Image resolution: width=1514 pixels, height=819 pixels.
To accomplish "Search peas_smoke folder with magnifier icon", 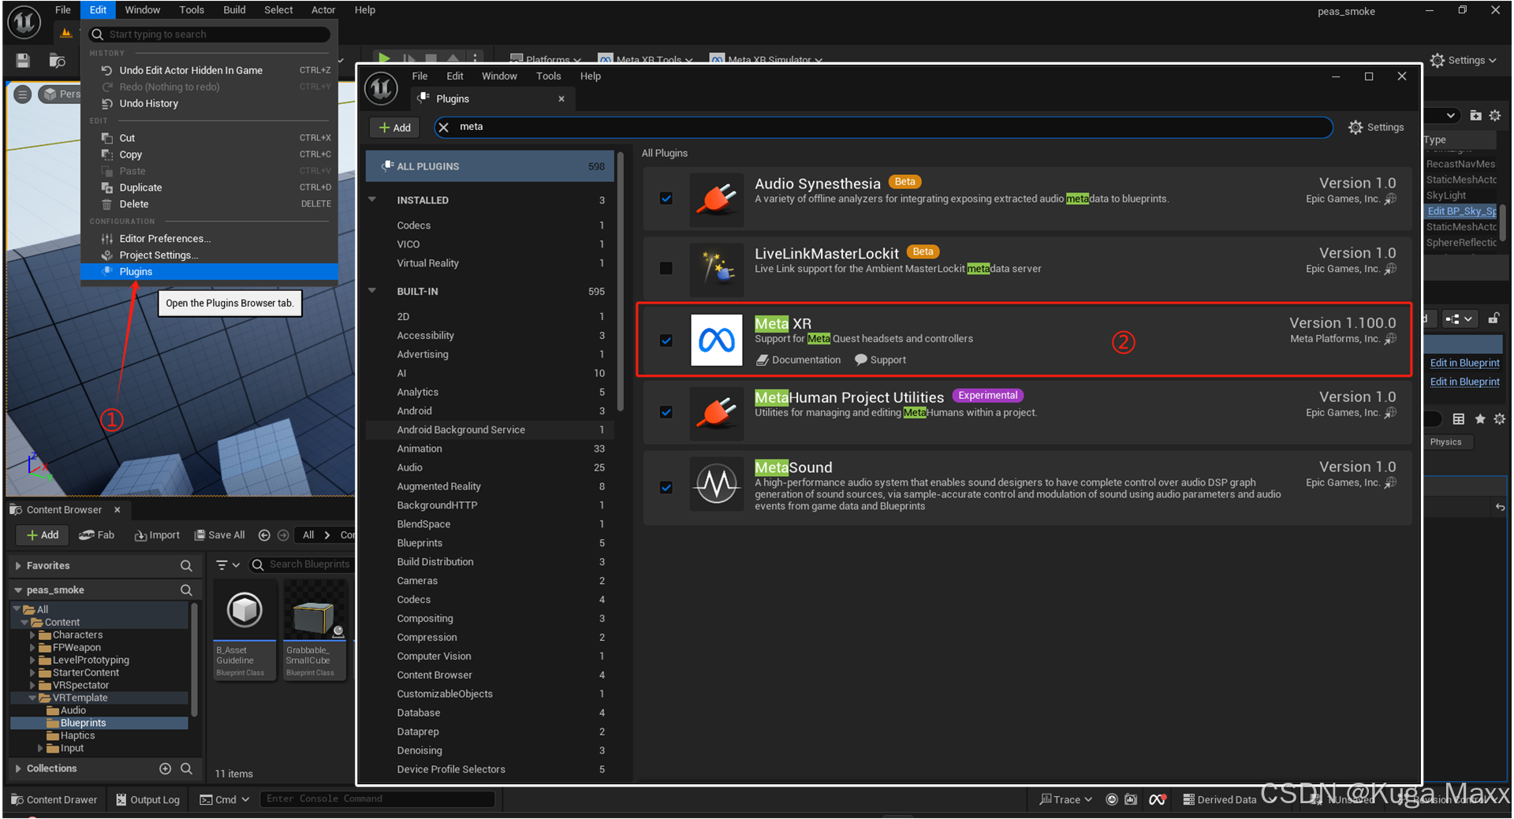I will click(x=186, y=590).
